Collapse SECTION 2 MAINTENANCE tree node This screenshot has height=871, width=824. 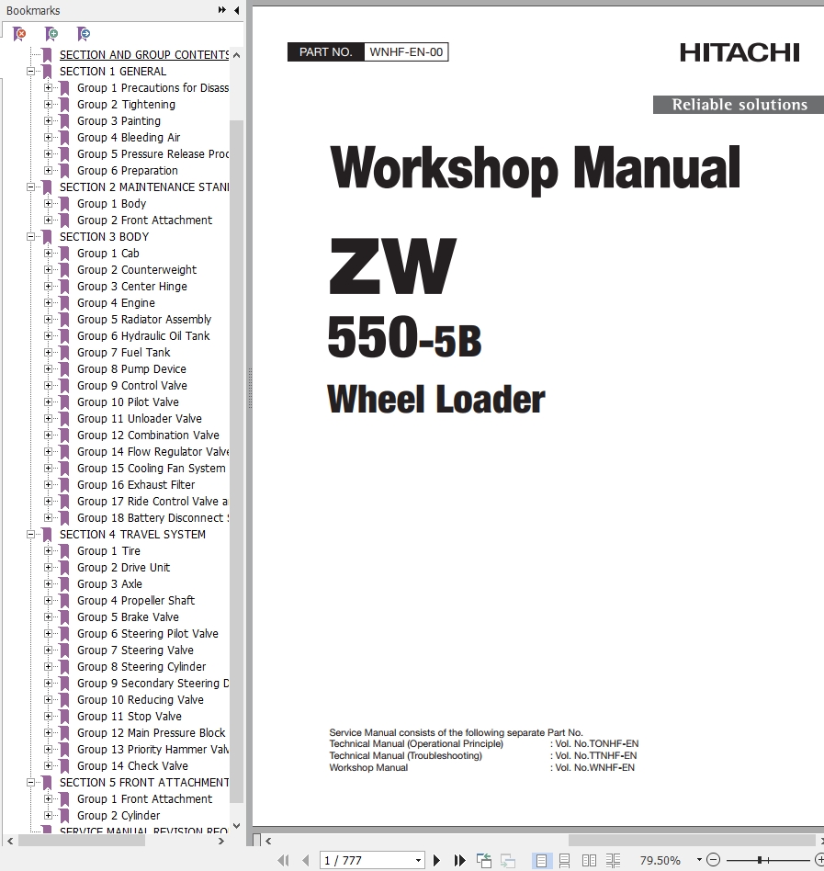[31, 187]
